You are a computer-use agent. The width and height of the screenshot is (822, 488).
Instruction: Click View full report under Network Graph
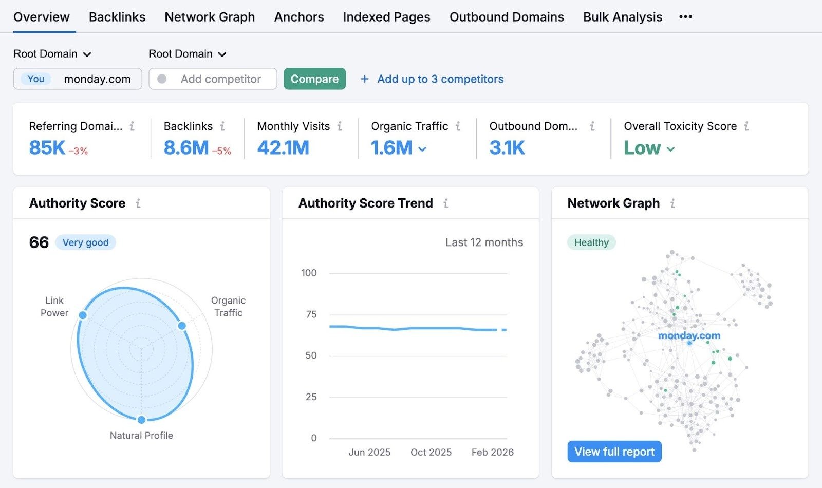click(x=614, y=452)
